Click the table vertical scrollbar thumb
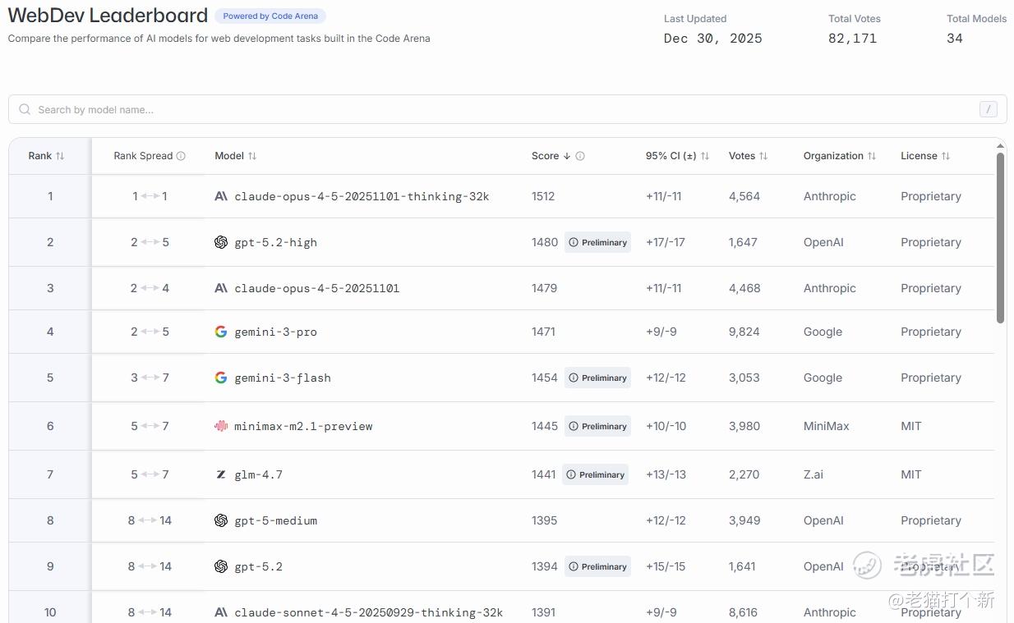This screenshot has width=1014, height=623. [x=1000, y=238]
